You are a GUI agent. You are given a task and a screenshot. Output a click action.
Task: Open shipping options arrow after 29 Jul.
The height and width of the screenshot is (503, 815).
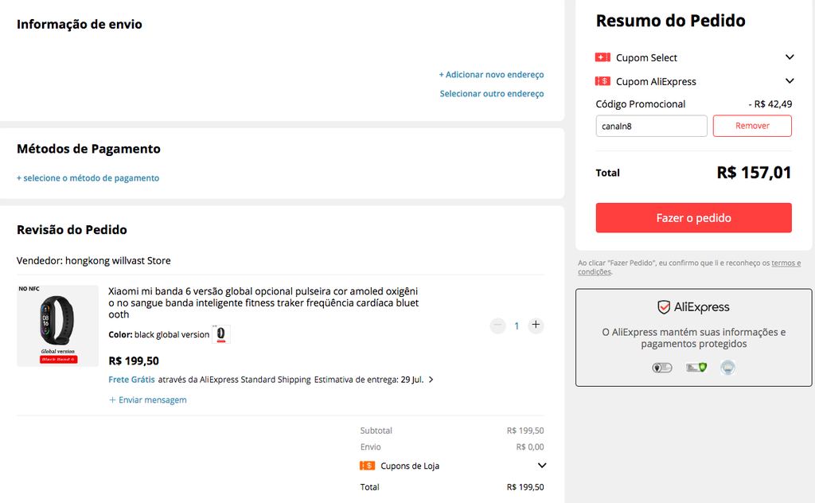tap(431, 380)
